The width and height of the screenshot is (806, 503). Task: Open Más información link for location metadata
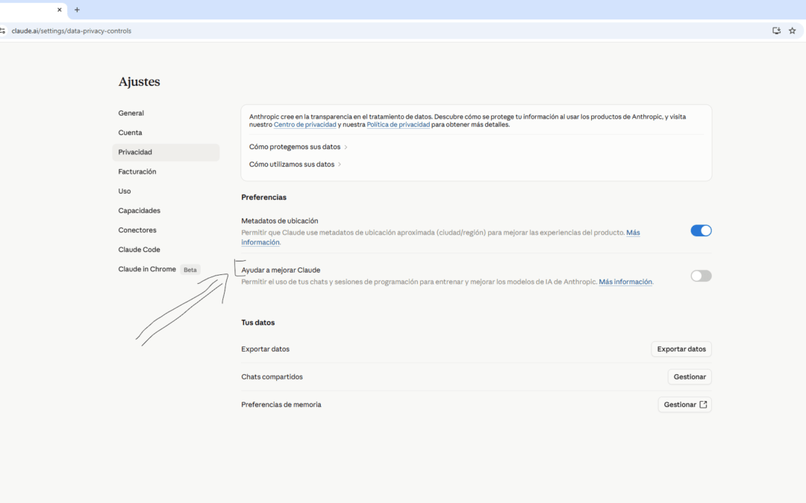click(x=633, y=232)
